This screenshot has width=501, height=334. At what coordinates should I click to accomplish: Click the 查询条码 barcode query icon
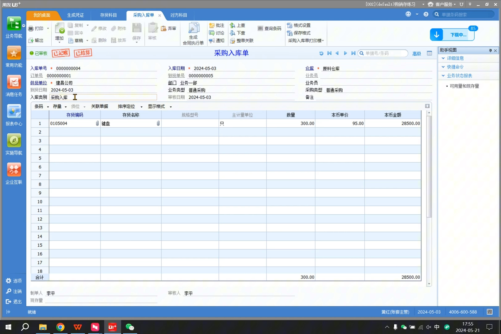269,28
